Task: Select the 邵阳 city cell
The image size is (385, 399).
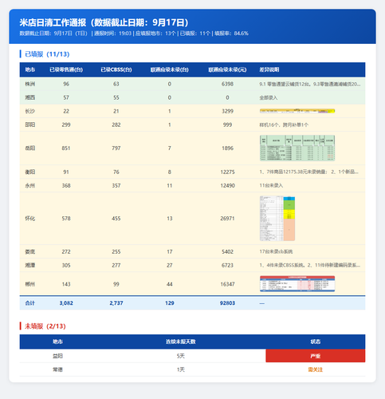Action: (x=30, y=124)
